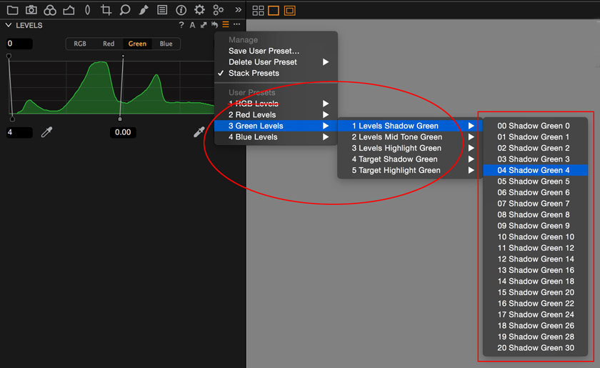The width and height of the screenshot is (600, 368).
Task: Choose Save User Preset menu item
Action: (x=264, y=51)
